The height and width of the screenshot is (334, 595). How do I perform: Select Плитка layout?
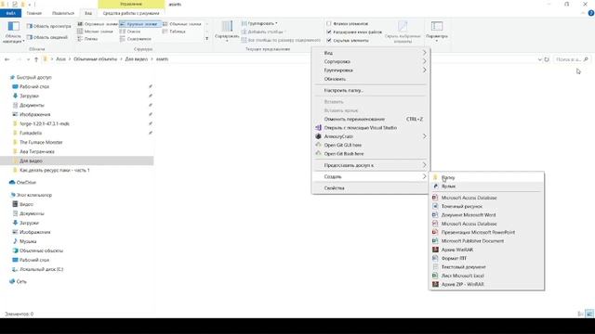88,39
